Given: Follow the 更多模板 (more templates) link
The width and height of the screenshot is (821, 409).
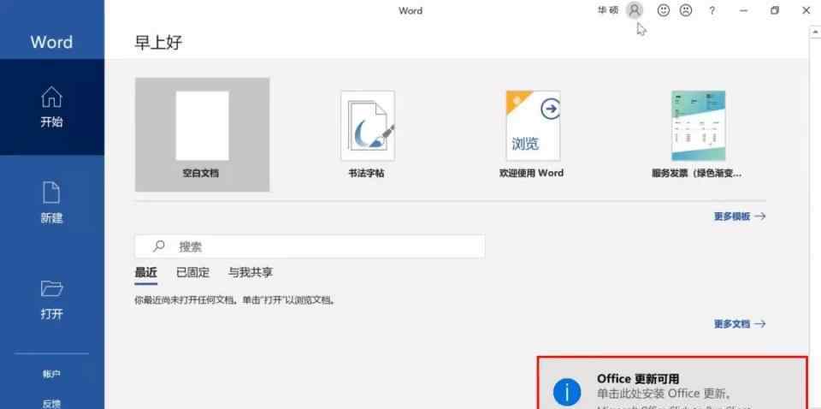Looking at the screenshot, I should pos(739,216).
